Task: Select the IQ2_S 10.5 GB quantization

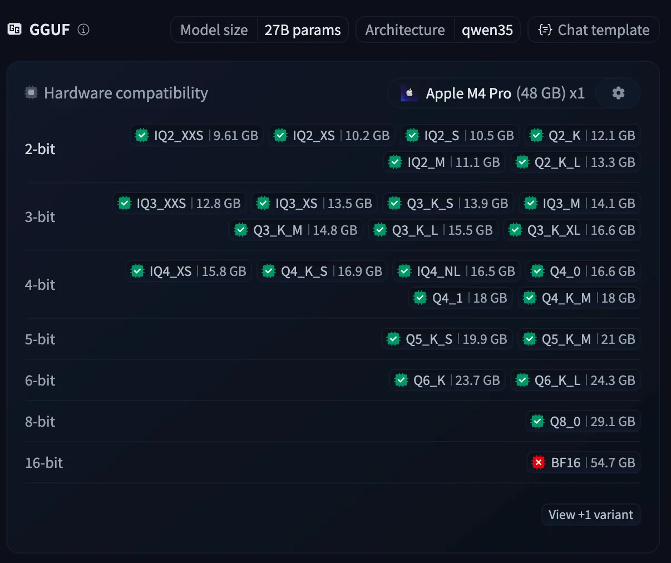Action: click(x=460, y=135)
